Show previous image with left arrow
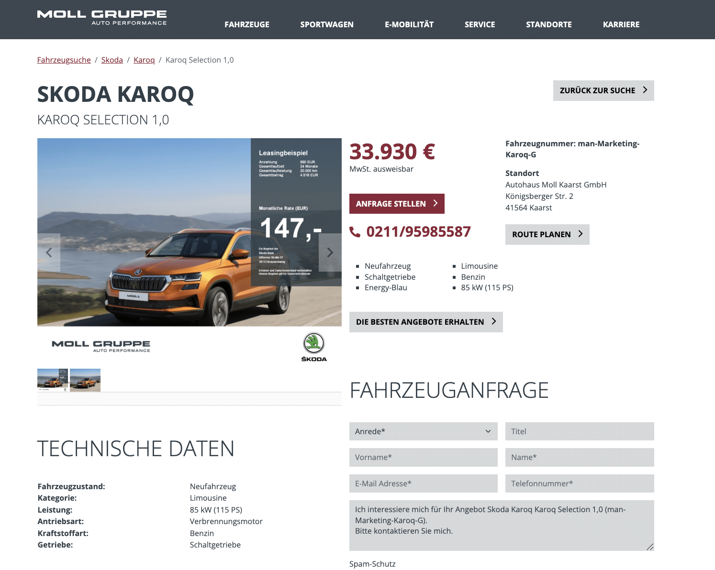Viewport: 715px width, 570px height. pyautogui.click(x=49, y=252)
